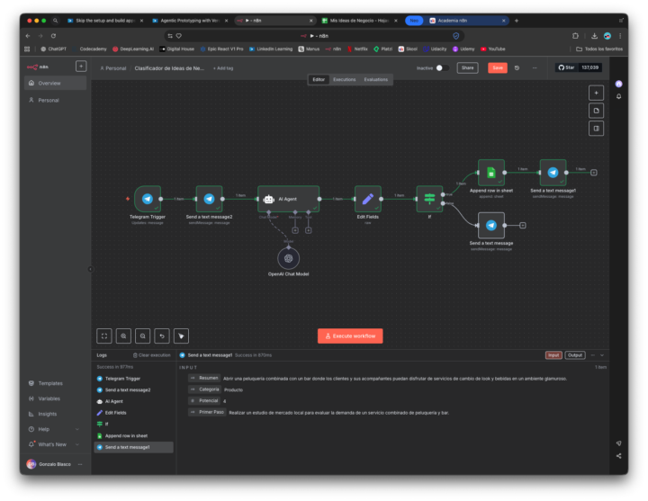This screenshot has height=501, width=648.
Task: Open the add node plus panel
Action: click(x=596, y=93)
